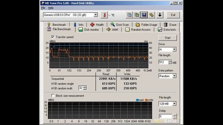The height and width of the screenshot is (125, 223).
Task: Click the down arrow minimize-to-tray icon
Action: [x=160, y=15]
